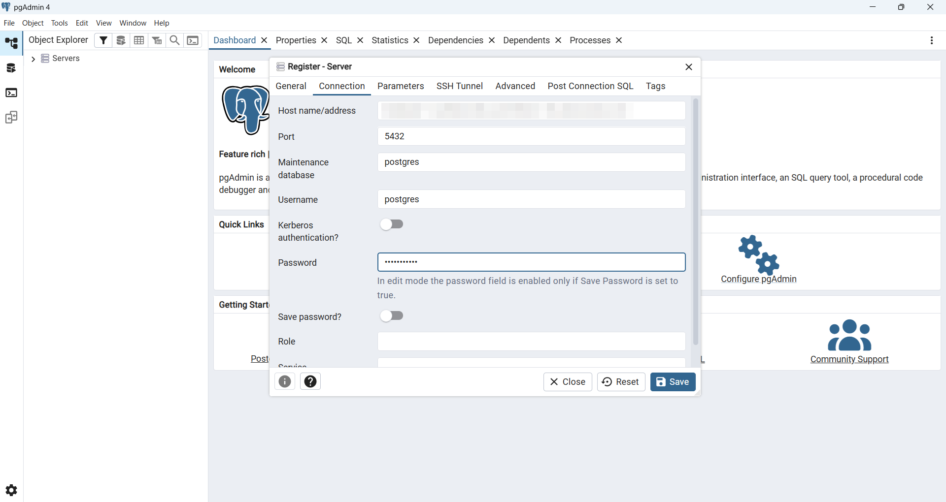This screenshot has width=946, height=502.
Task: Click the filter funnel icon in Object Explorer
Action: [x=103, y=40]
